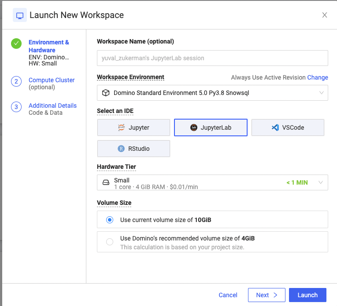Select current volume size of 10GiB
Viewport: 337px width, 306px height.
[110, 220]
